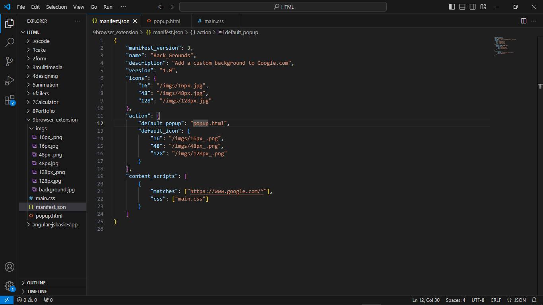This screenshot has width=543, height=305.
Task: Click the HTML command center search box
Action: tap(283, 7)
